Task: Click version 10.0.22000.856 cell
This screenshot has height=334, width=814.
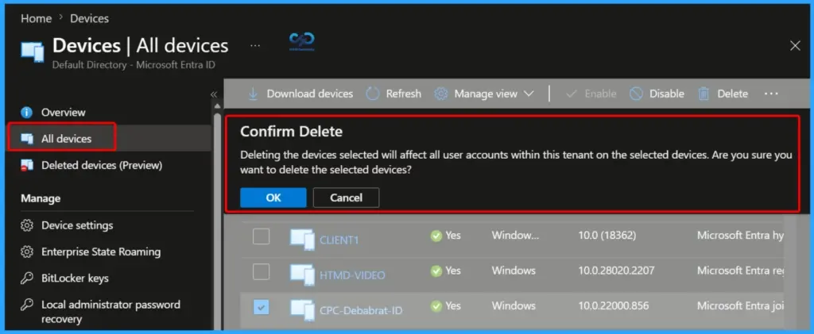Action: point(613,305)
